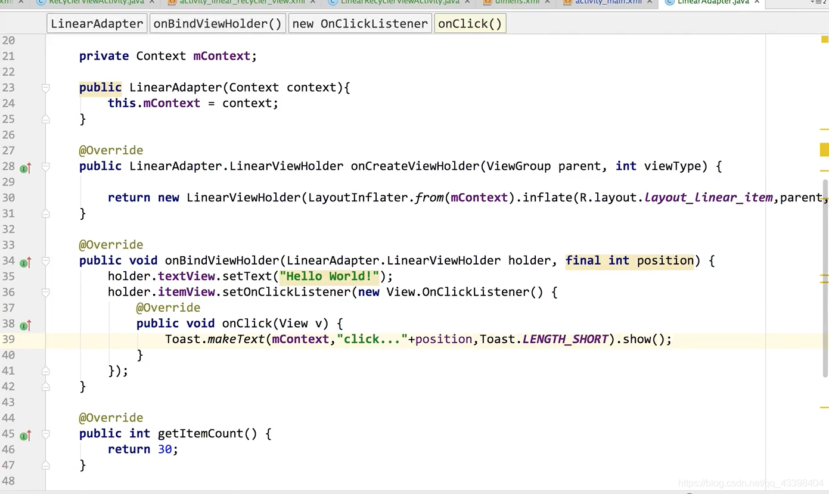Click "itemView" on line 36

[186, 292]
